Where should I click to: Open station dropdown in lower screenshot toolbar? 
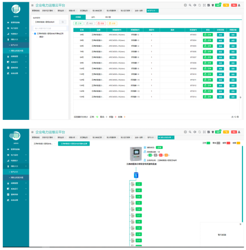click(x=44, y=144)
